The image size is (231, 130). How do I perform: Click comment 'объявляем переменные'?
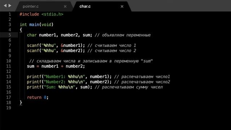tap(126, 35)
